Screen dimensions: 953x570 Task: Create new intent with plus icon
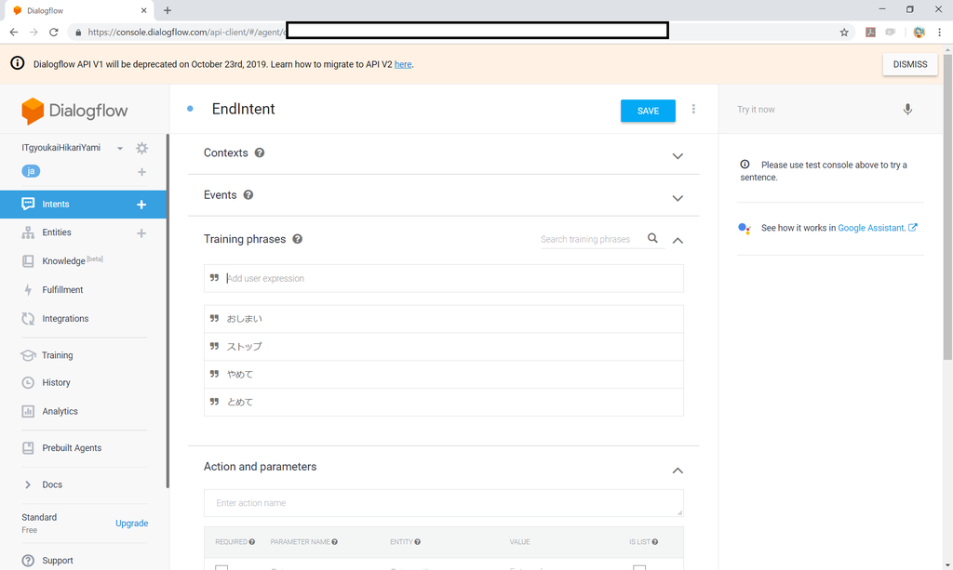[x=141, y=205]
